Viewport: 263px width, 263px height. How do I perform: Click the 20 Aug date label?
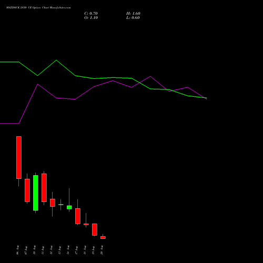click(102, 250)
